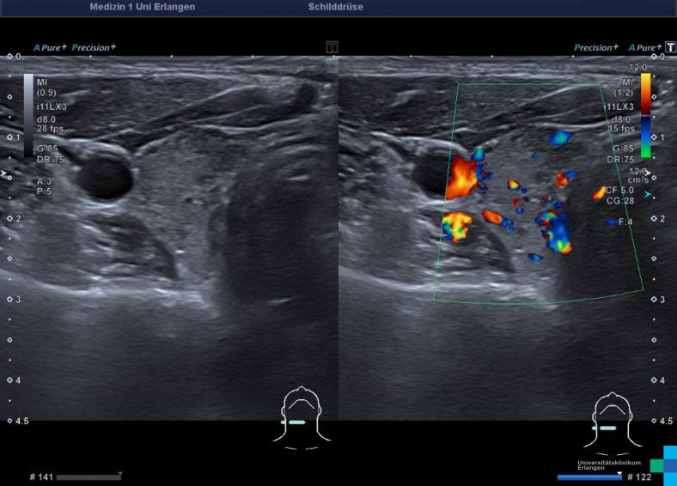Toggle Precision+ on the left image

pos(94,48)
